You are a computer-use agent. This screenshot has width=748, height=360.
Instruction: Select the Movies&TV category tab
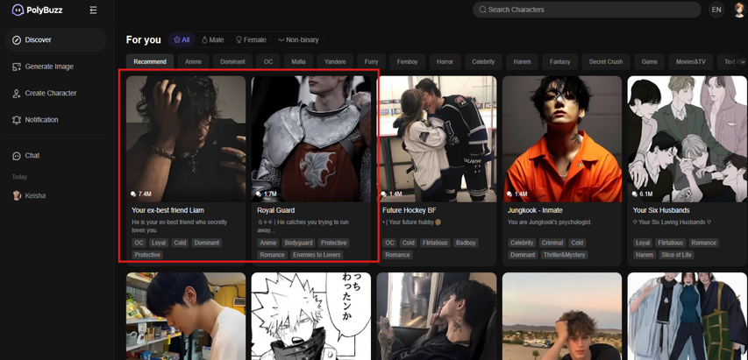[x=690, y=62]
